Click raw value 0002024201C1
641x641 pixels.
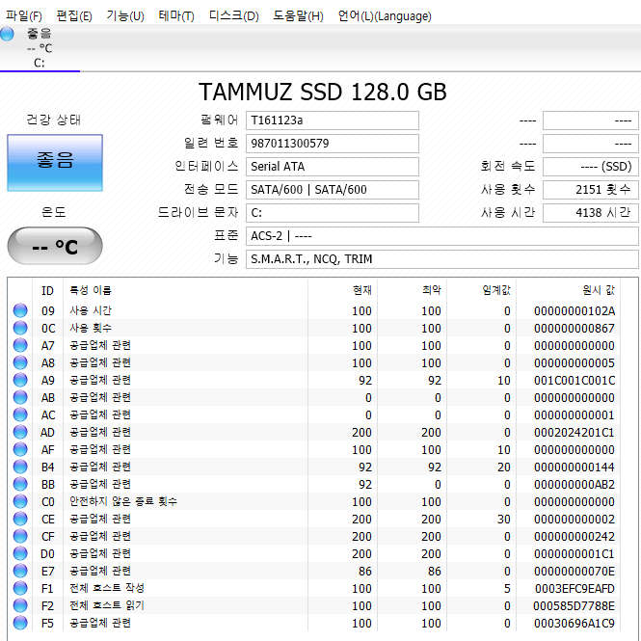click(574, 433)
